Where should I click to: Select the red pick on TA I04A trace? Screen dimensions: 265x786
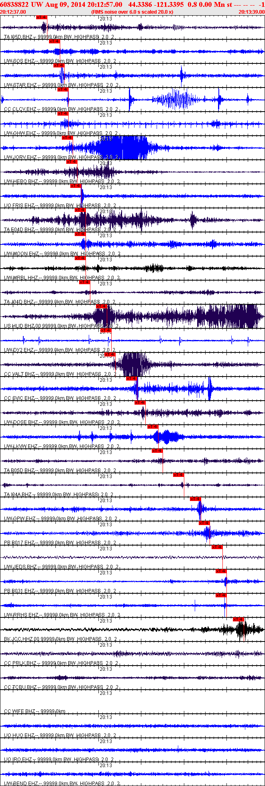pyautogui.click(x=178, y=475)
